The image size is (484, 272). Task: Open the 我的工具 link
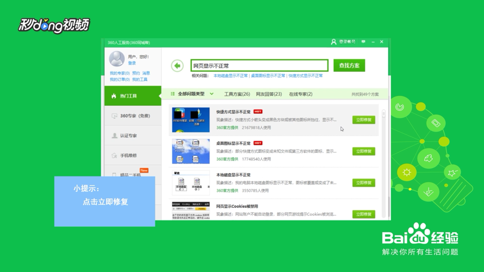pyautogui.click(x=140, y=80)
